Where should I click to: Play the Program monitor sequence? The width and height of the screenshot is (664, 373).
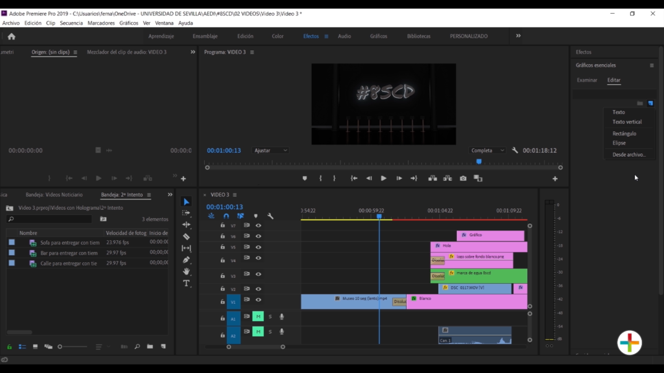(x=383, y=179)
